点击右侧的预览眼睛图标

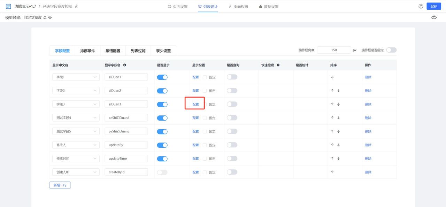point(434,17)
